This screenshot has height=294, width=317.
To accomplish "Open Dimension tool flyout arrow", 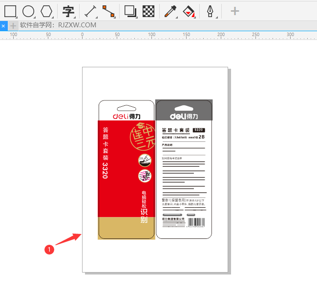I will [x=97, y=18].
